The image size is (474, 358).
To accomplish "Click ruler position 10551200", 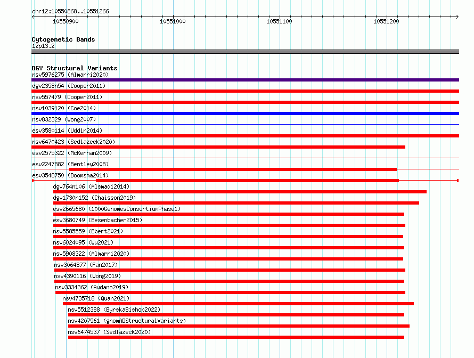I will coord(386,21).
